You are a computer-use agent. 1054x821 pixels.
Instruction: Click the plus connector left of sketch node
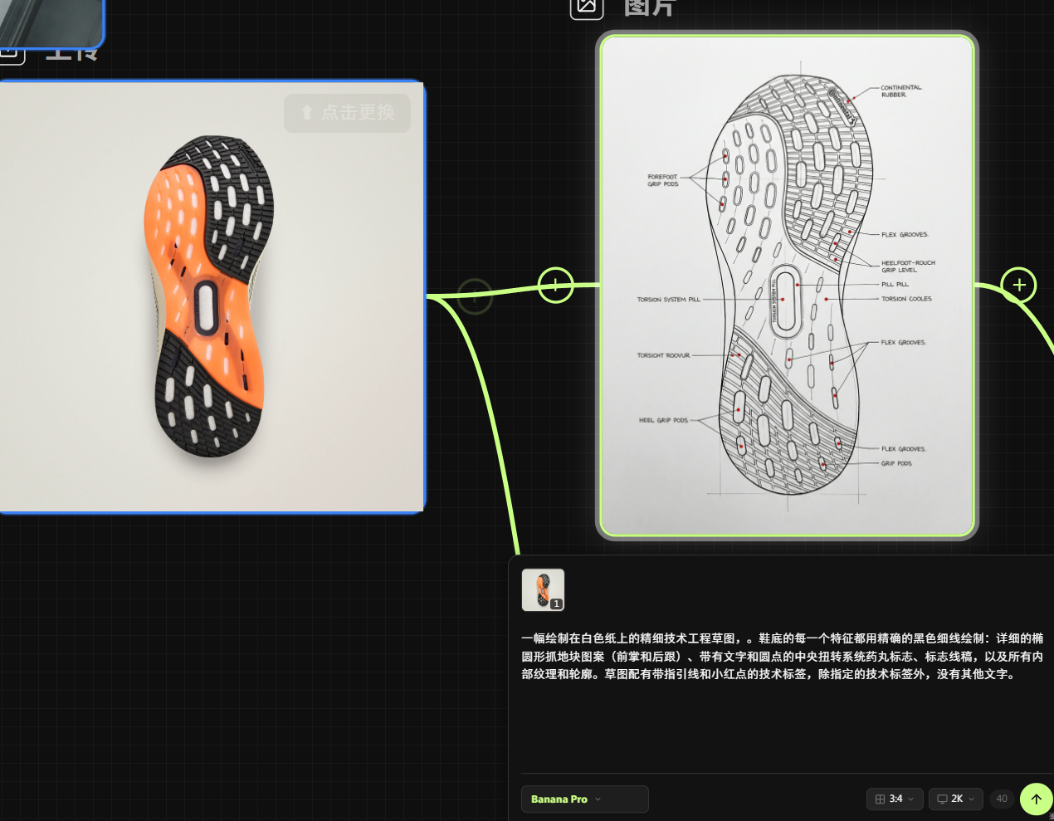pyautogui.click(x=555, y=286)
